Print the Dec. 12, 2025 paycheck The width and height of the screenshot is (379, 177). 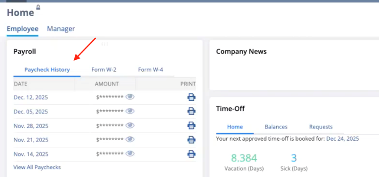tap(191, 97)
